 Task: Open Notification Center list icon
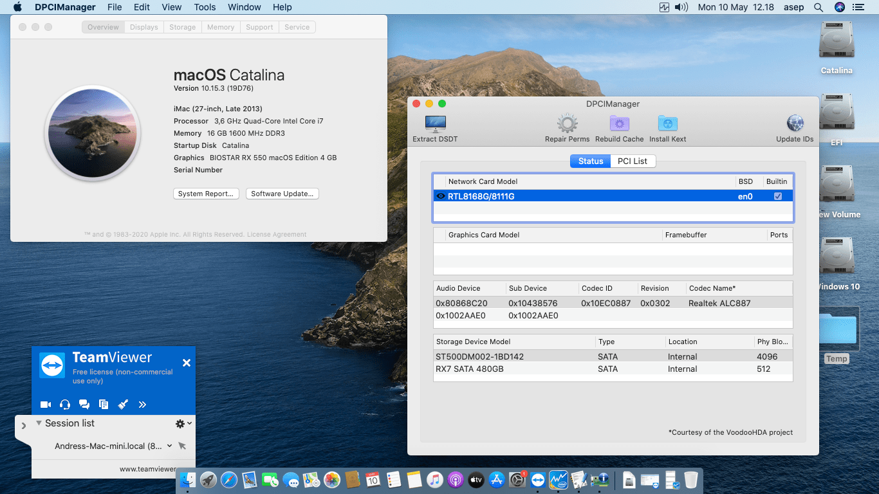[x=858, y=7]
